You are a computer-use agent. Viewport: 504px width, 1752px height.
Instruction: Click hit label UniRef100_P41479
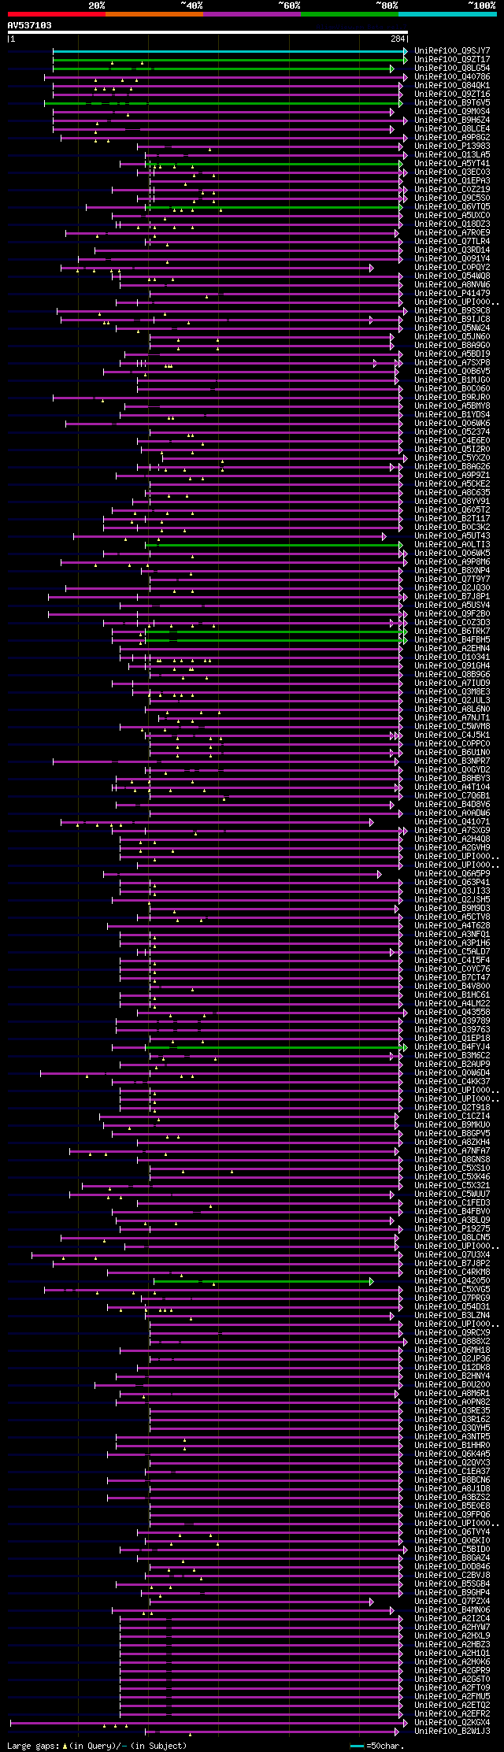coord(452,294)
